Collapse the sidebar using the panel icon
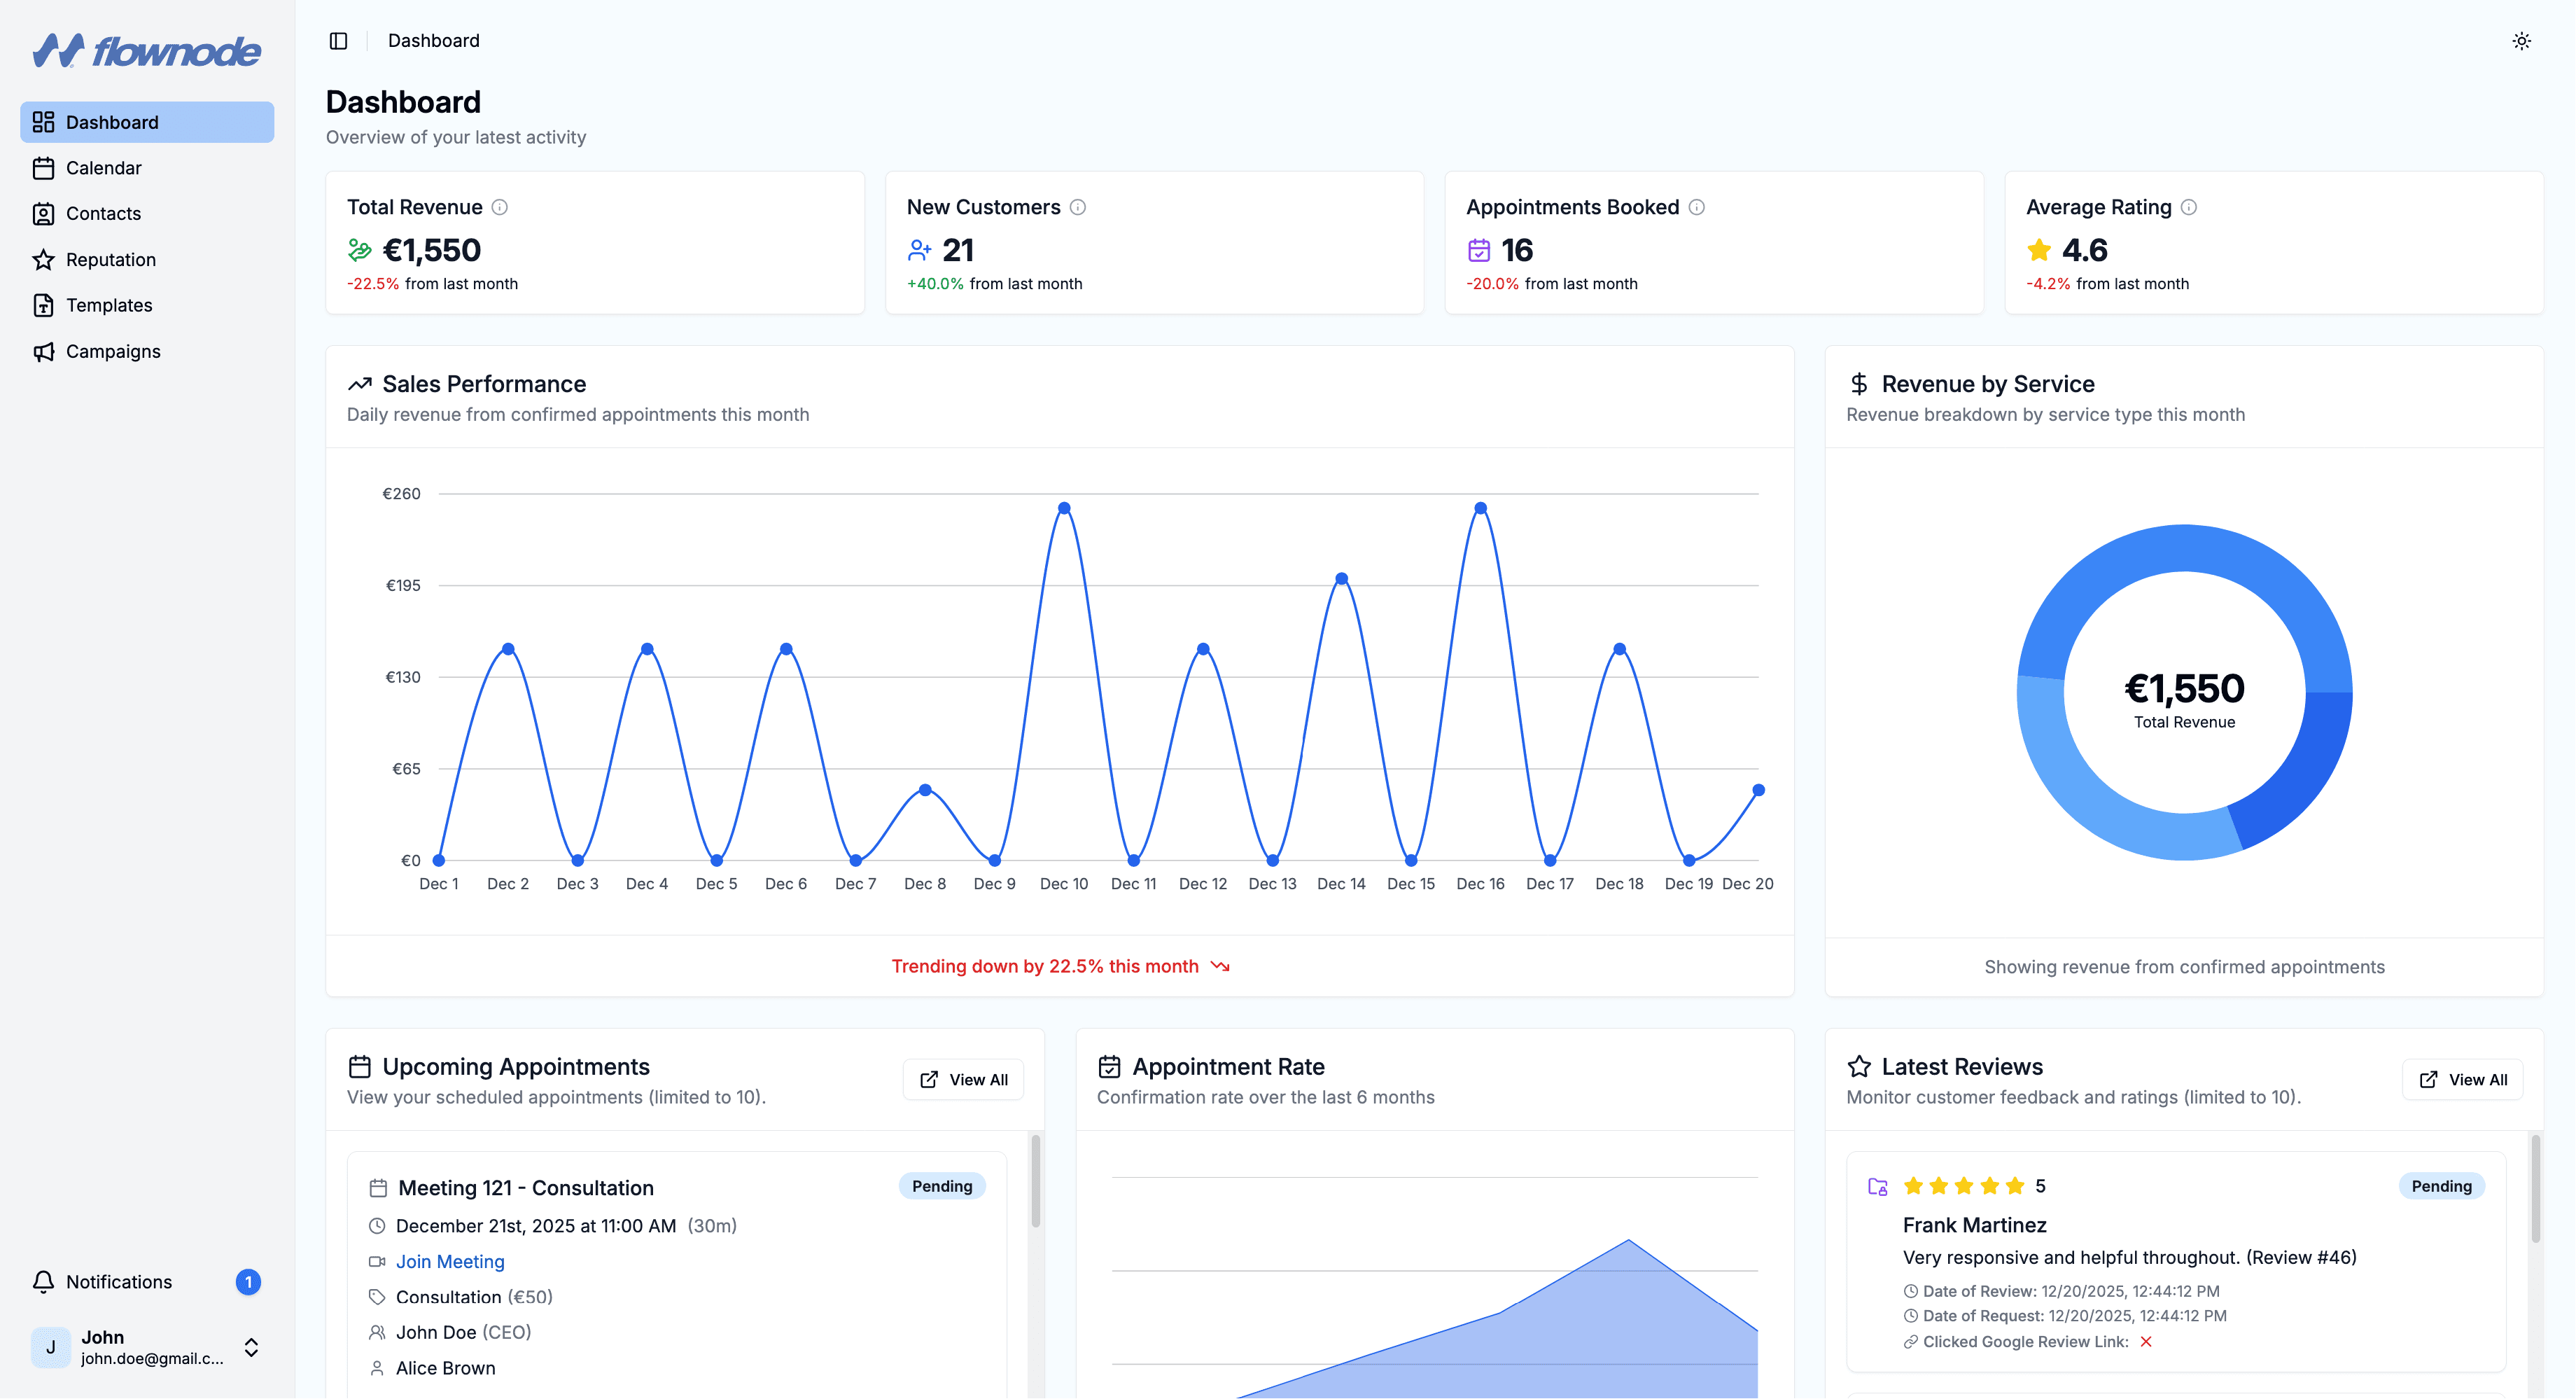This screenshot has width=2576, height=1399. 338,41
